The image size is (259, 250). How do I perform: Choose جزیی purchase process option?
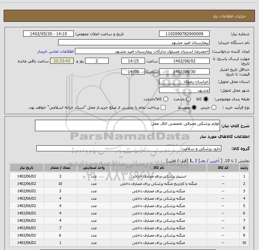(214, 107)
